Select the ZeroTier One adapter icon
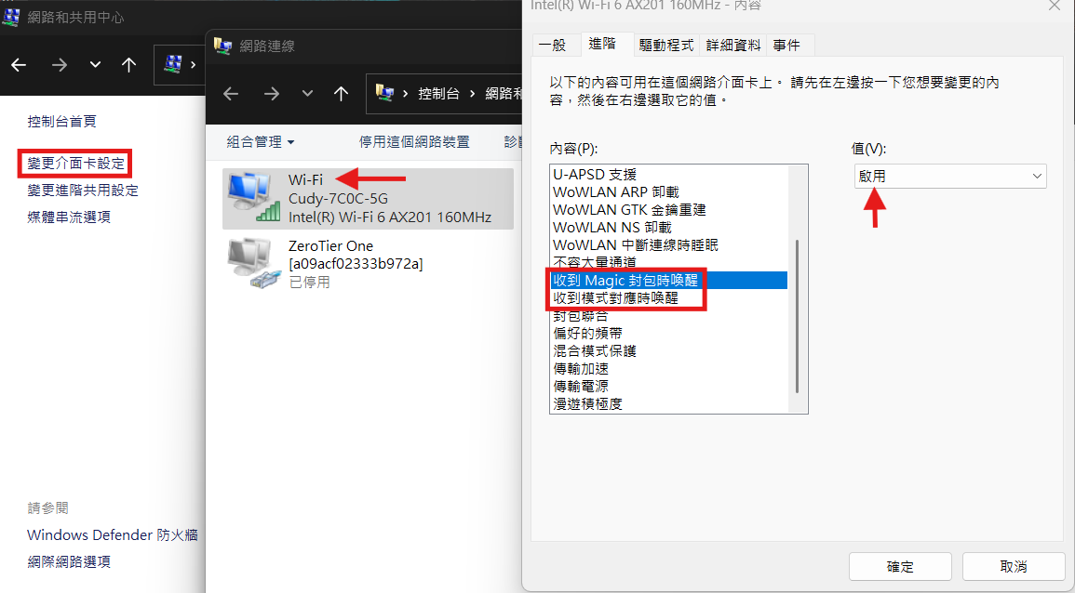This screenshot has width=1075, height=593. point(253,264)
